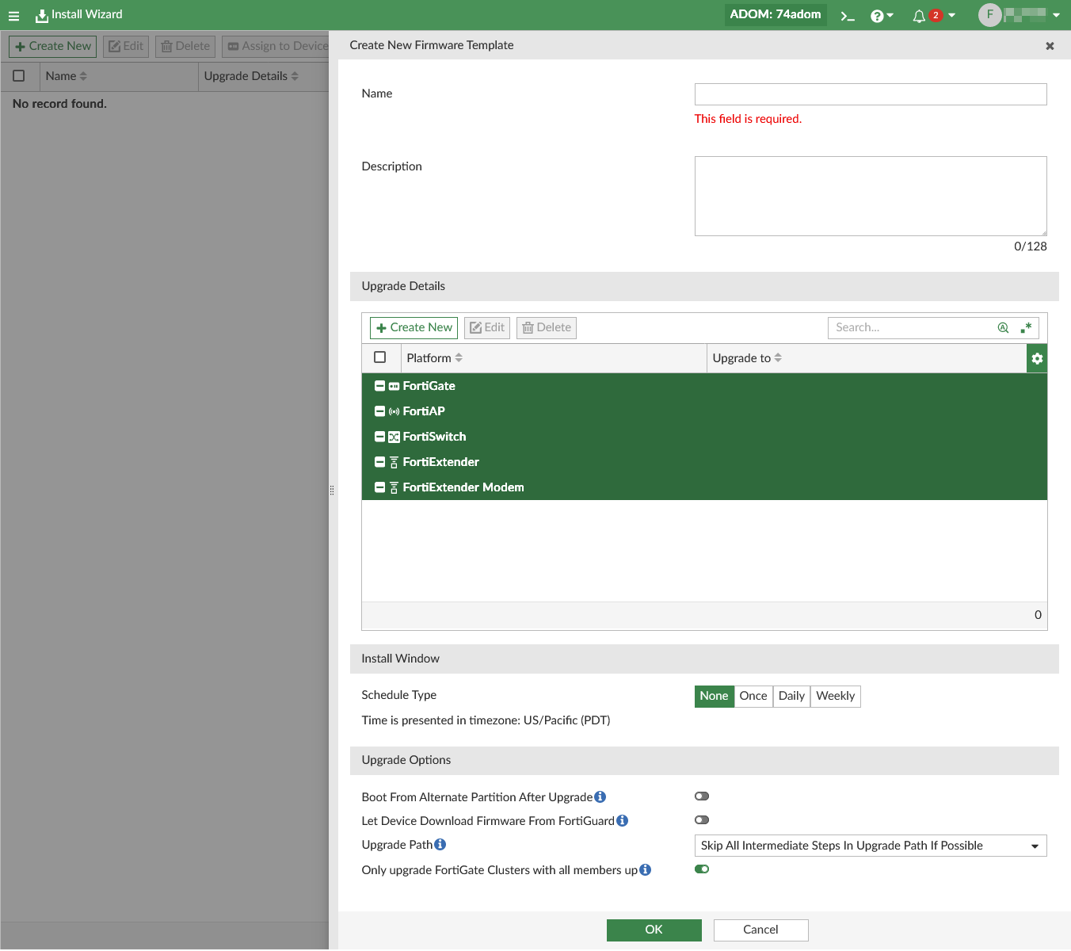Viewport: 1071px width, 951px height.
Task: Open the user avatar F menu
Action: pyautogui.click(x=1020, y=15)
